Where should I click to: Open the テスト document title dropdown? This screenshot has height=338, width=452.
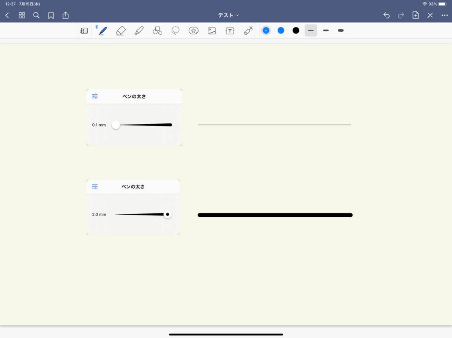(x=229, y=15)
